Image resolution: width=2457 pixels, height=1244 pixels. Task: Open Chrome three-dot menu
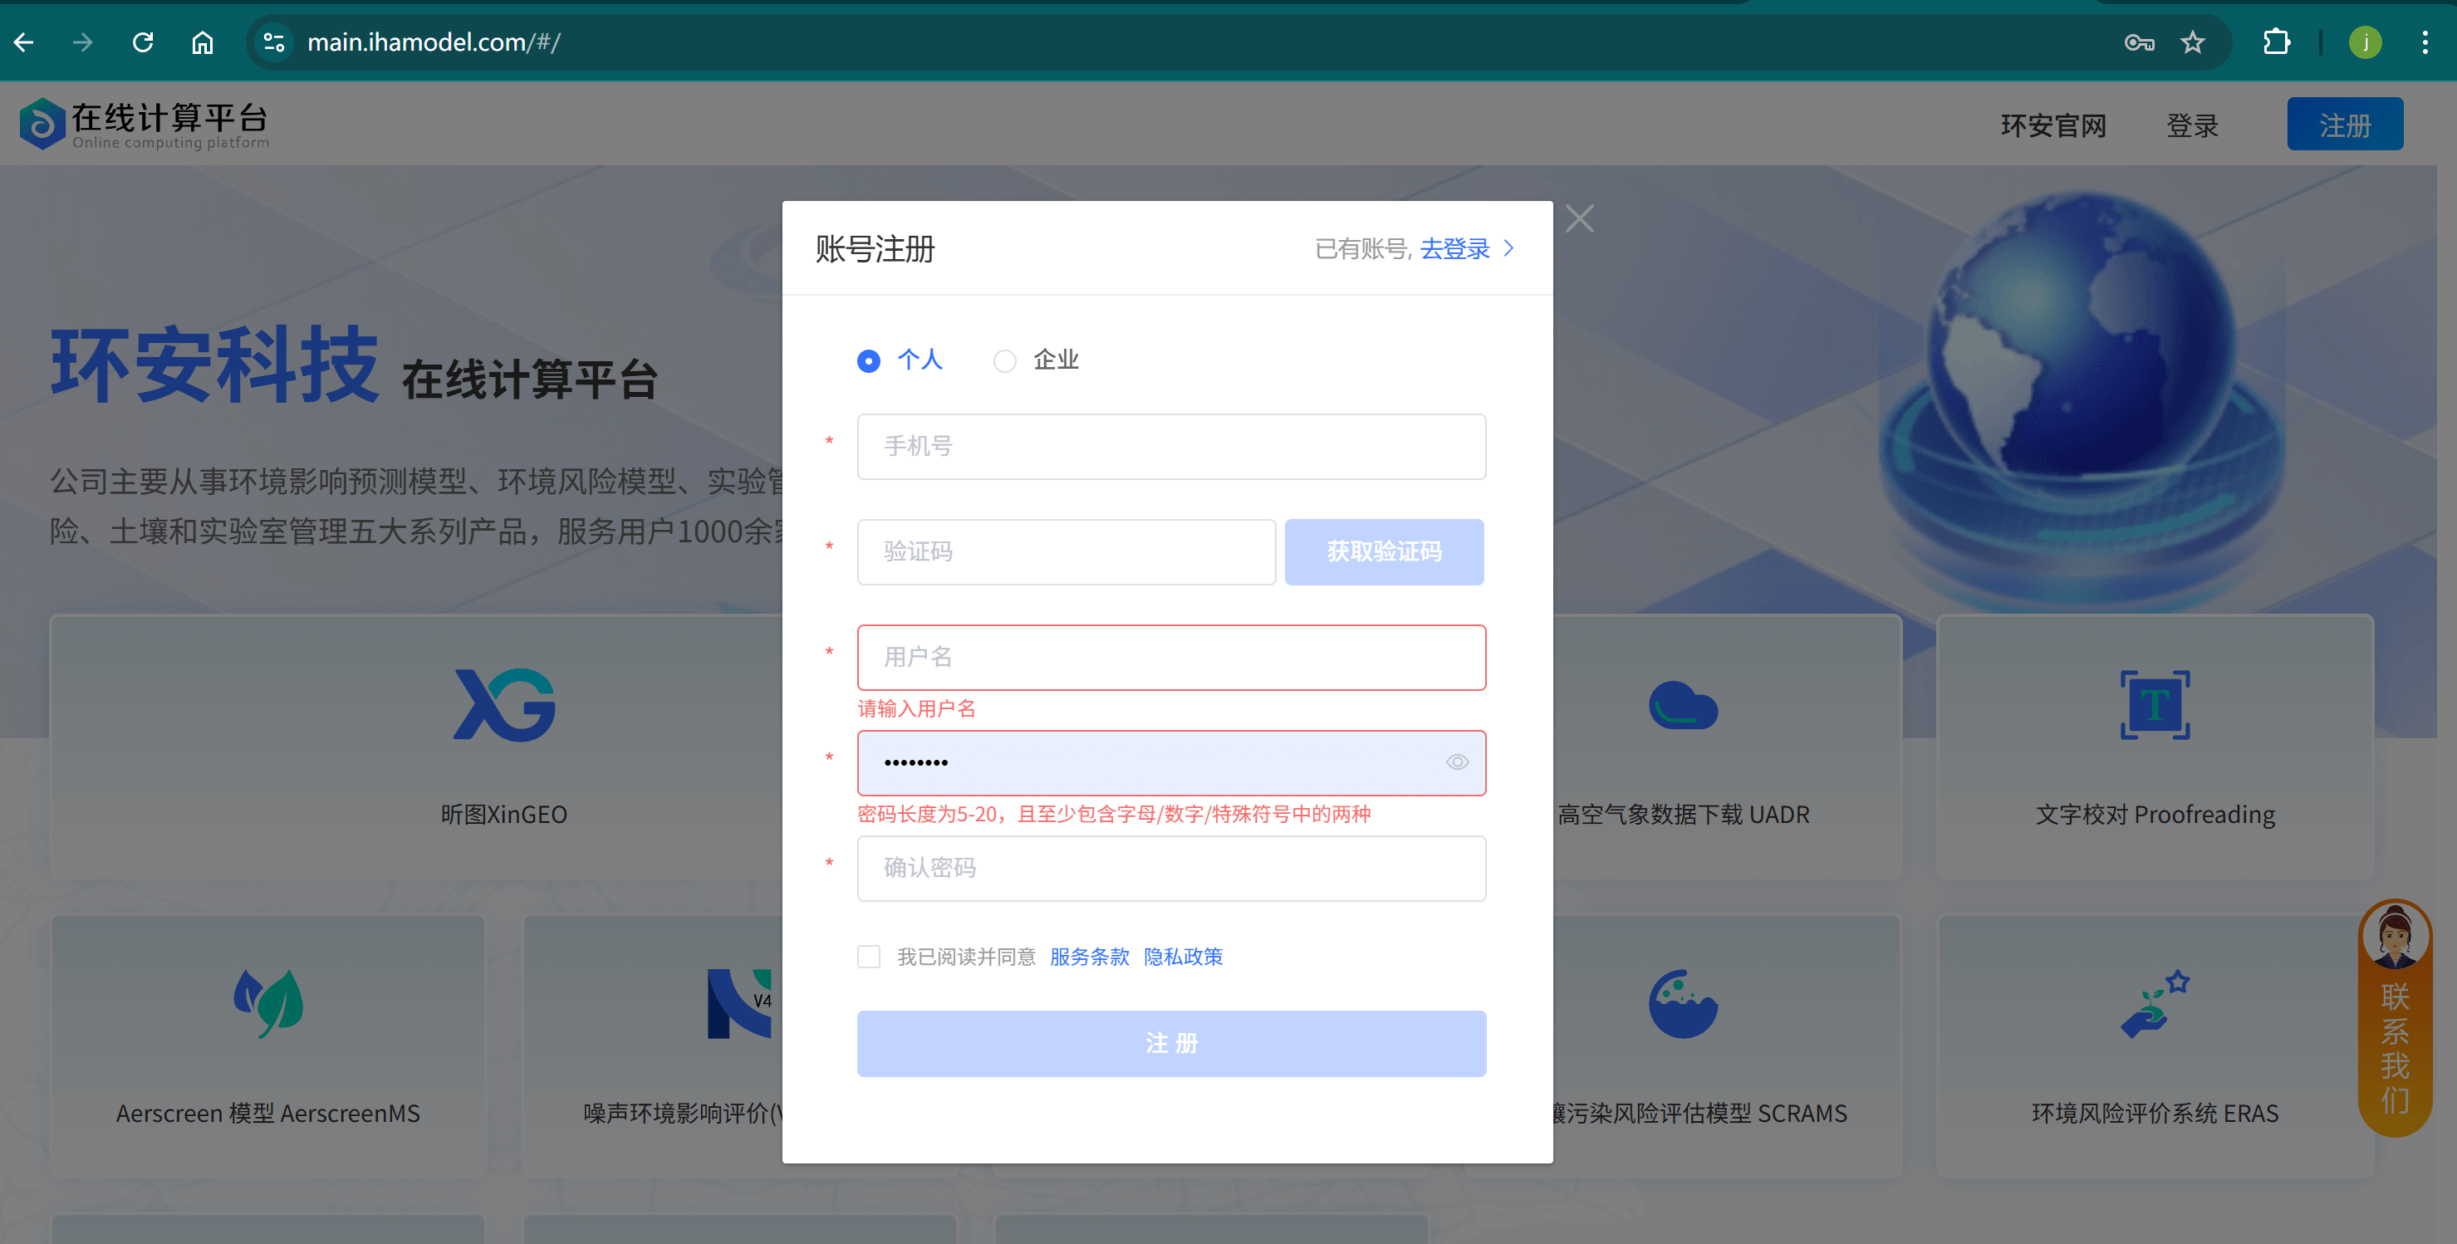click(x=2424, y=42)
